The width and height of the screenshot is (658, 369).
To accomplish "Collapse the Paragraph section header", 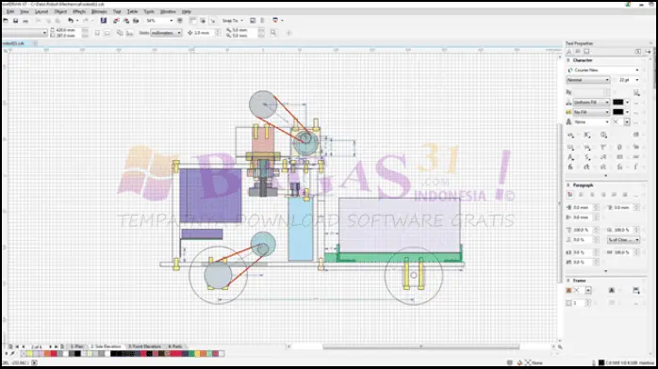I will pos(568,185).
